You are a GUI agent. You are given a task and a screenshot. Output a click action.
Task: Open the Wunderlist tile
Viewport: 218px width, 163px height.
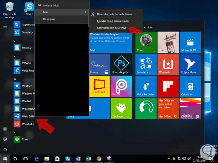click(x=168, y=64)
